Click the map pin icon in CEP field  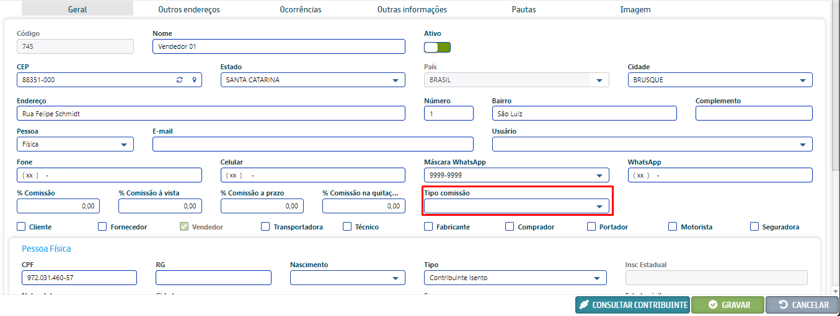tap(194, 80)
